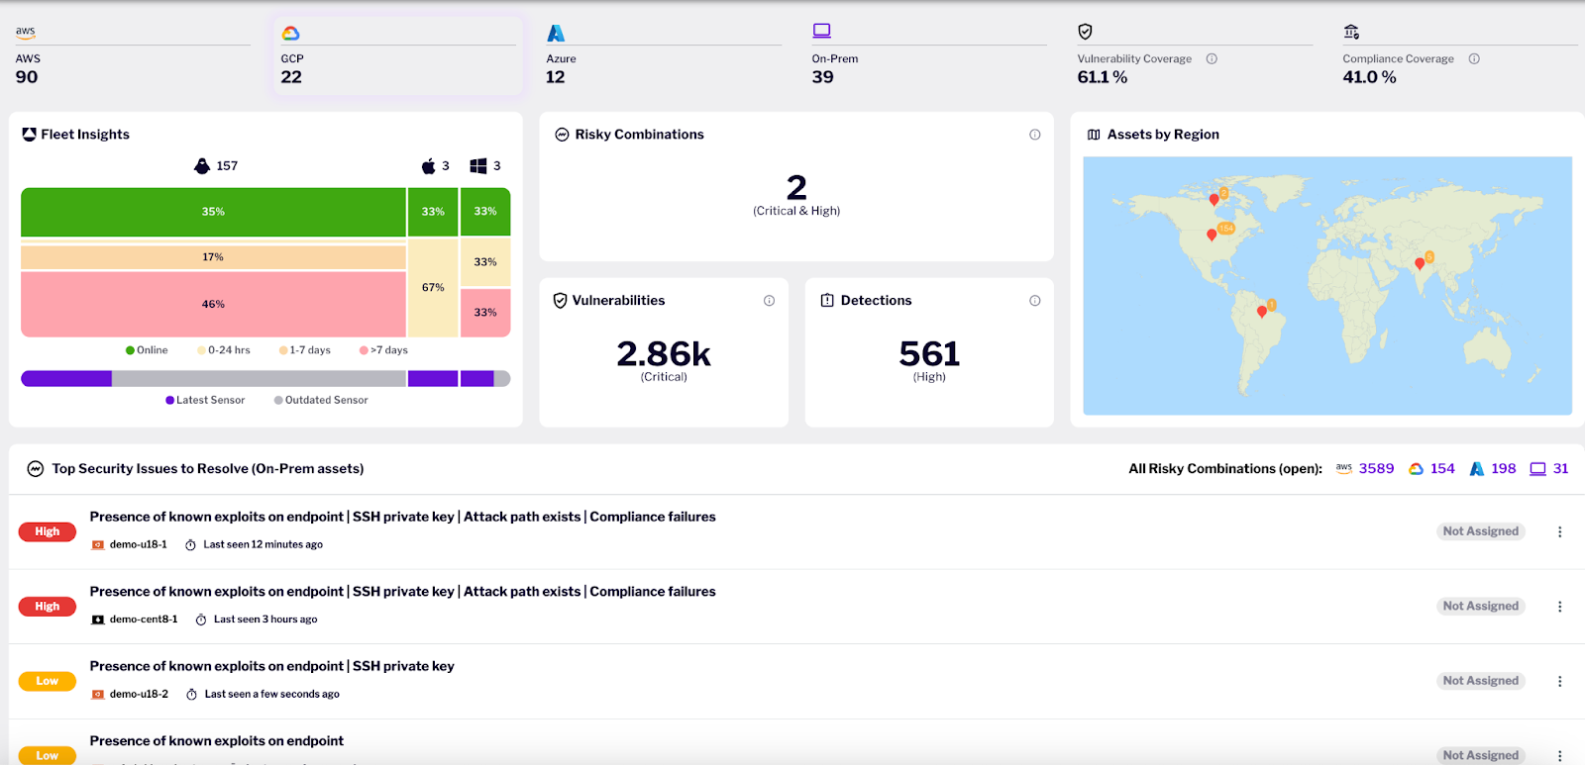
Task: Click the OS icon beside demo-cent8-1
Action: 98,620
